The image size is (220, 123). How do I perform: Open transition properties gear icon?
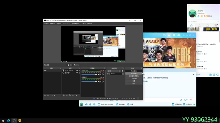(x=123, y=71)
